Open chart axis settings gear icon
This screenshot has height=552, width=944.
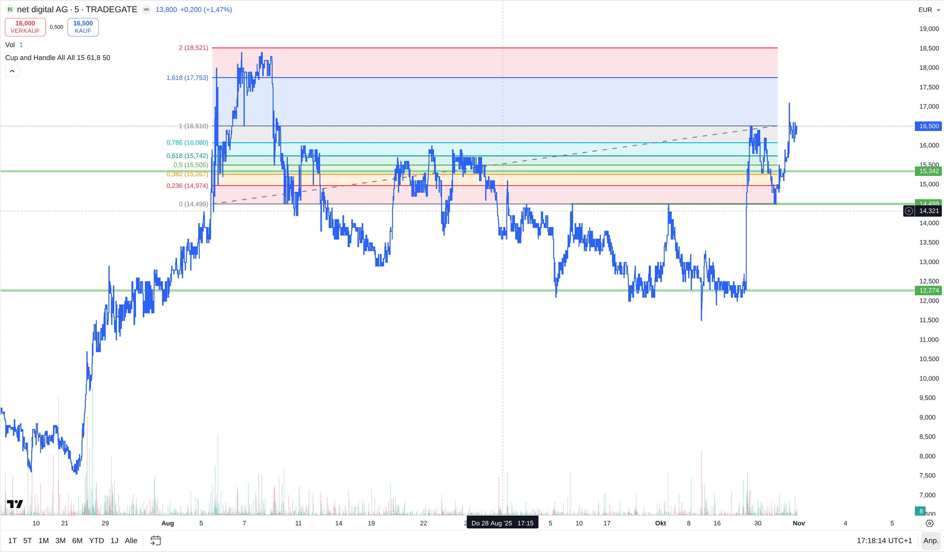coord(929,523)
